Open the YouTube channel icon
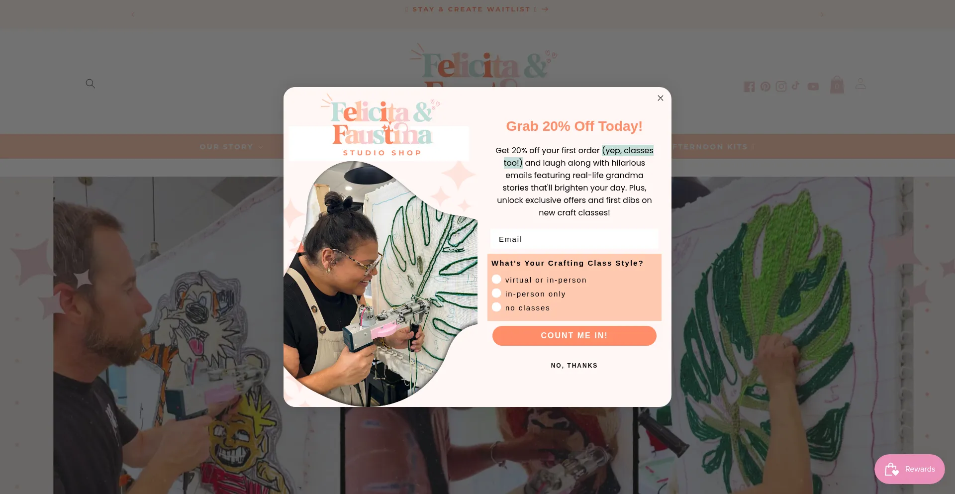Image resolution: width=955 pixels, height=494 pixels. click(x=813, y=87)
